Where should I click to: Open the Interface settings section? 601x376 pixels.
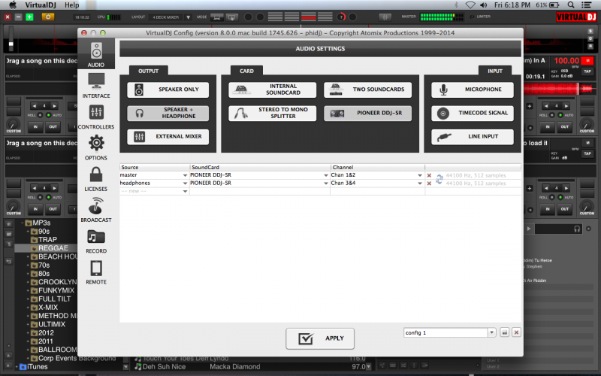pyautogui.click(x=96, y=85)
